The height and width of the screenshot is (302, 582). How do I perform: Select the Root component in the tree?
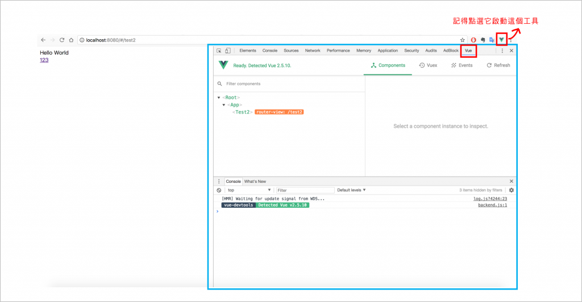231,98
